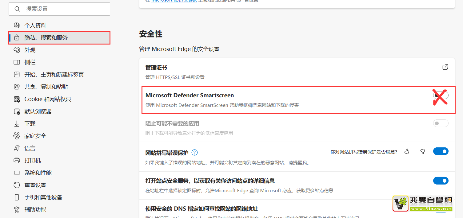463x218 pixels.
Task: Disable 网站拼写错误保护 toggle
Action: coord(441,151)
